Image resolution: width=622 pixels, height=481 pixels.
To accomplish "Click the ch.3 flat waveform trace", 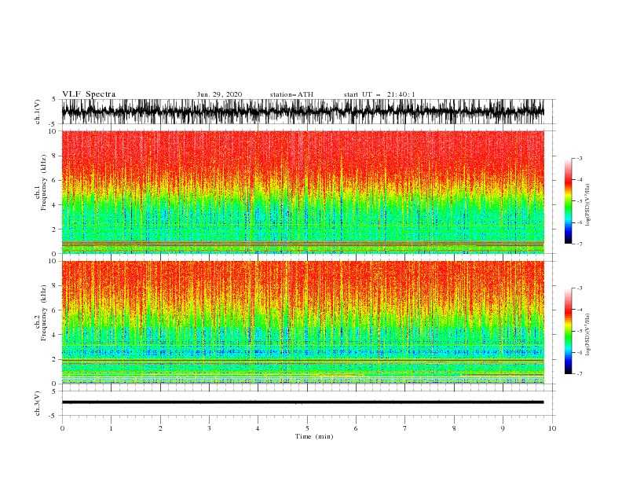I will [303, 402].
